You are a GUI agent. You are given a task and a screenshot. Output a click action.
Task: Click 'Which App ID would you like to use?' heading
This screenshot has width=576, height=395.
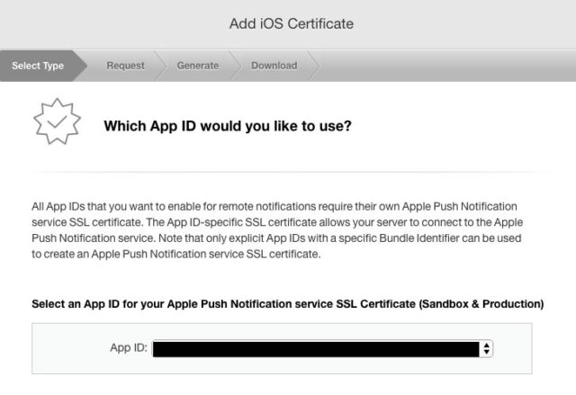[228, 126]
